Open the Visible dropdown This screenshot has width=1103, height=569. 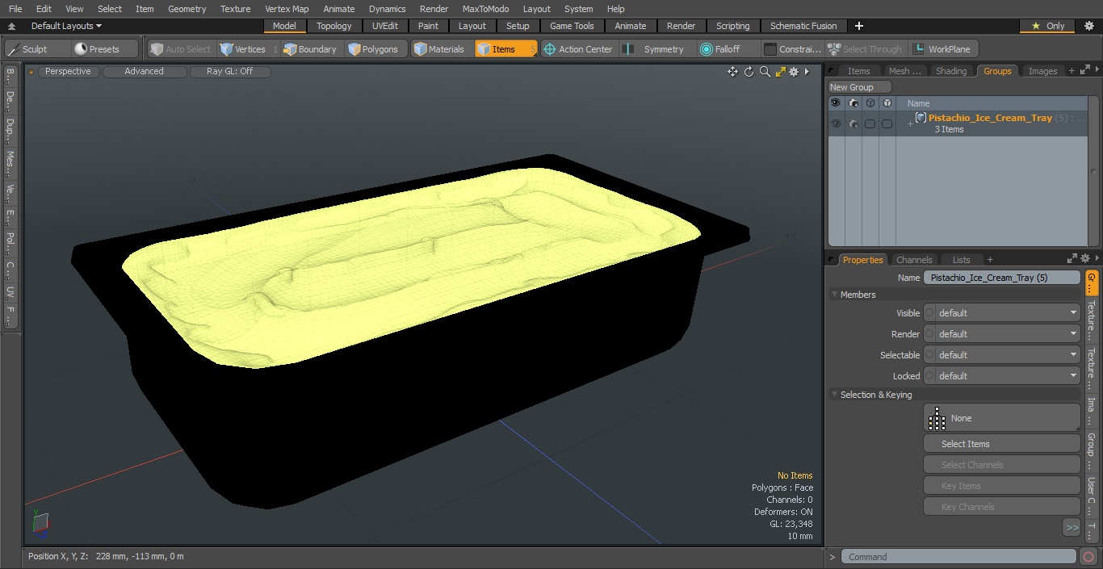point(1002,313)
